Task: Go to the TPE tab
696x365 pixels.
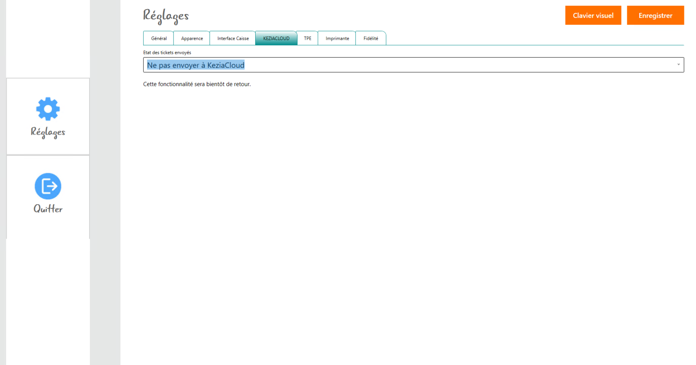Action: click(307, 39)
